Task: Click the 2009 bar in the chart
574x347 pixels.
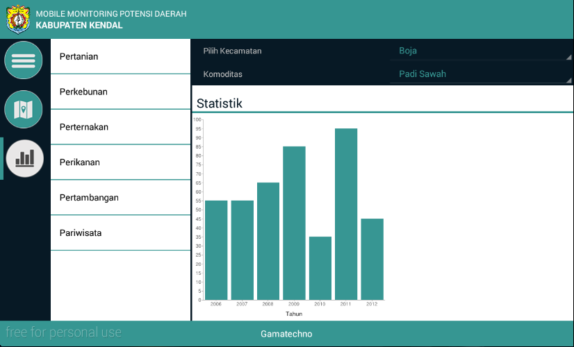Action: (294, 223)
